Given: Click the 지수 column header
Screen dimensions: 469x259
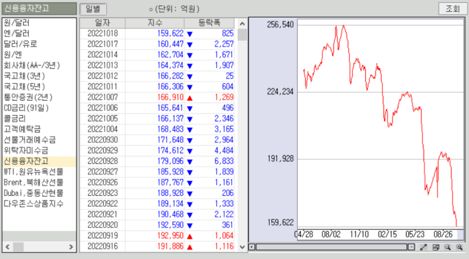Looking at the screenshot, I should tap(155, 22).
